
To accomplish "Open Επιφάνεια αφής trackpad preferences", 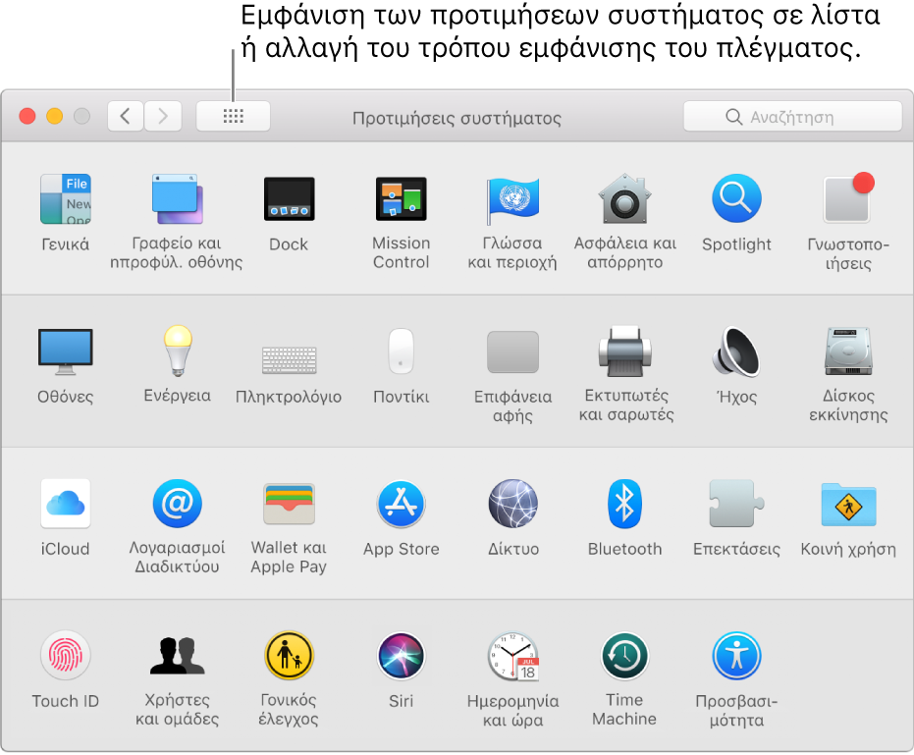I will pos(512,351).
